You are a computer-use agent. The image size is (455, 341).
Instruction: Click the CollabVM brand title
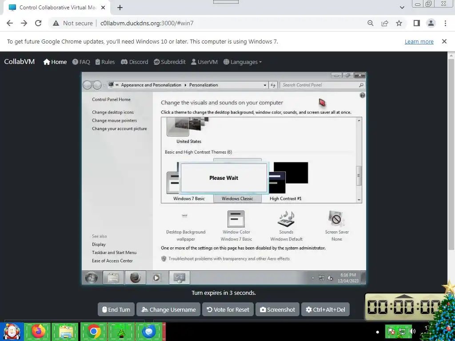click(20, 62)
